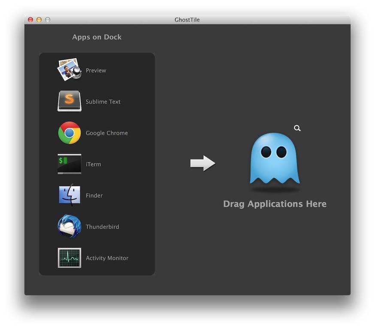Click the "Sublime Text" label
The width and height of the screenshot is (375, 329).
point(103,102)
